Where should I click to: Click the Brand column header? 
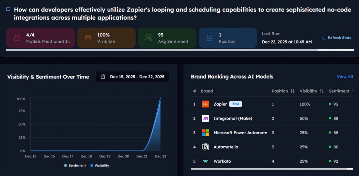click(x=207, y=91)
